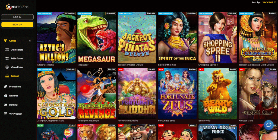
Task: Click the LOG IN button
Action: point(17,17)
